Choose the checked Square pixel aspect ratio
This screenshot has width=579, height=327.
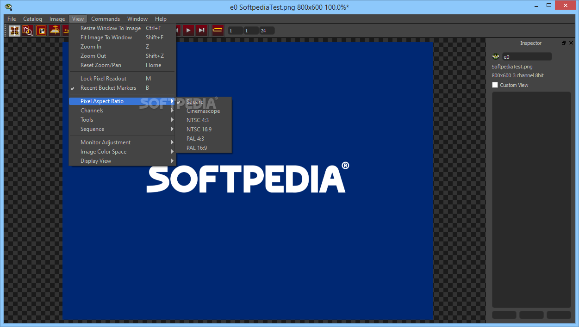(x=204, y=102)
